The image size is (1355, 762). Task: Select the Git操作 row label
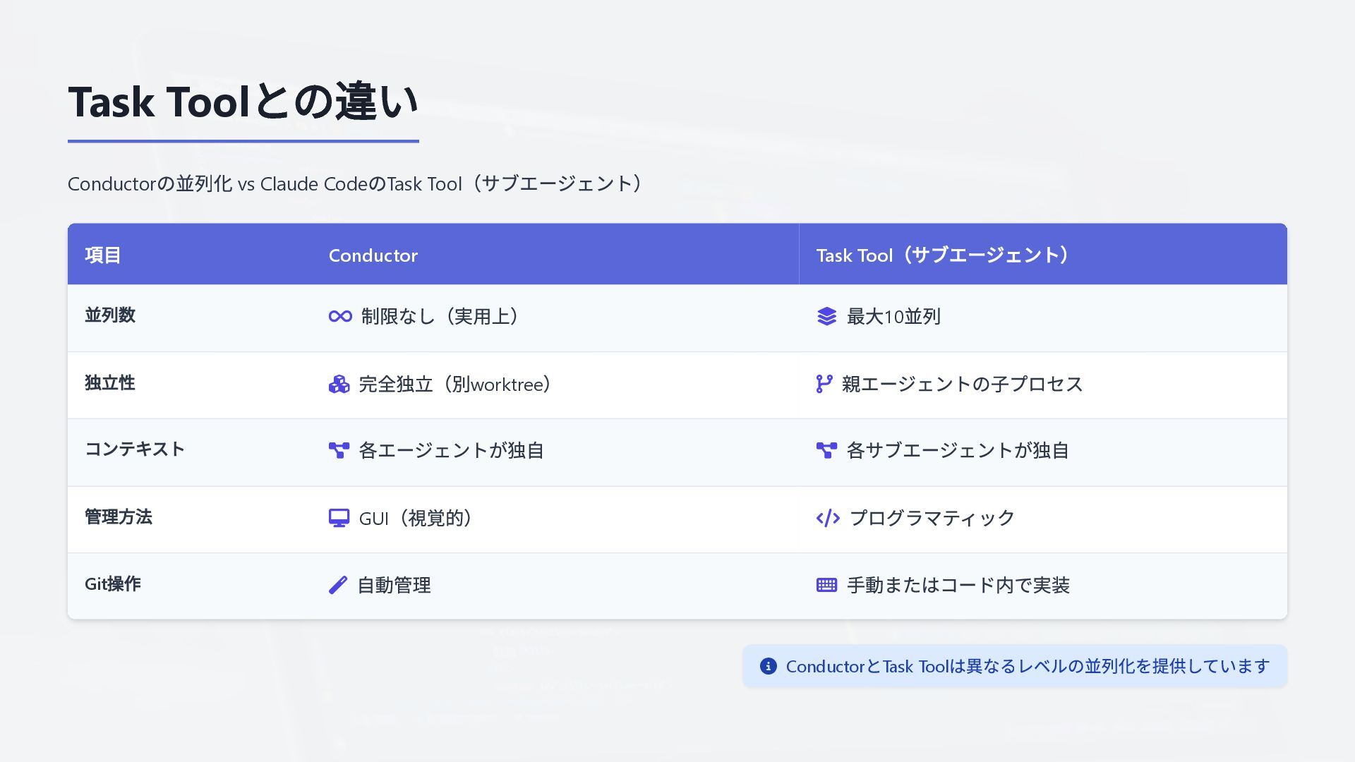tap(113, 584)
